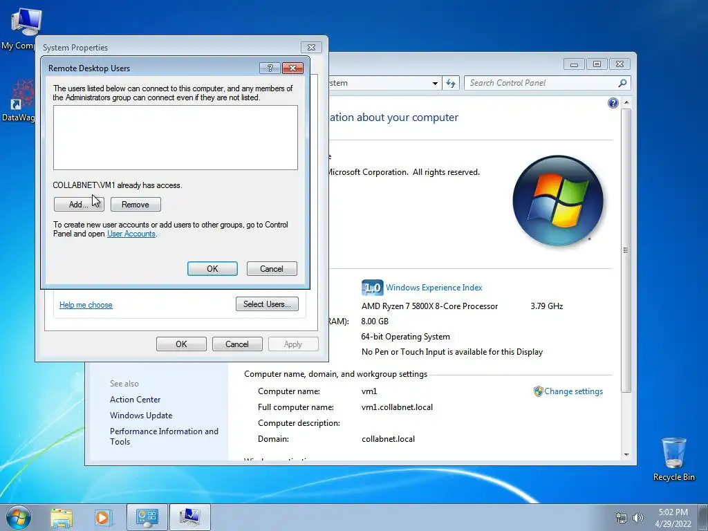Click the AMD Ryzen 7 5800X processor text
This screenshot has width=708, height=531.
point(429,306)
